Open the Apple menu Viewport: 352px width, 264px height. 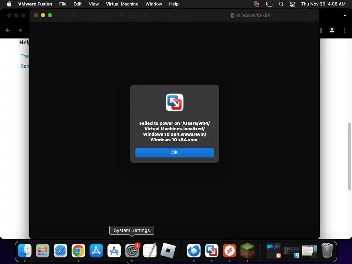click(9, 4)
